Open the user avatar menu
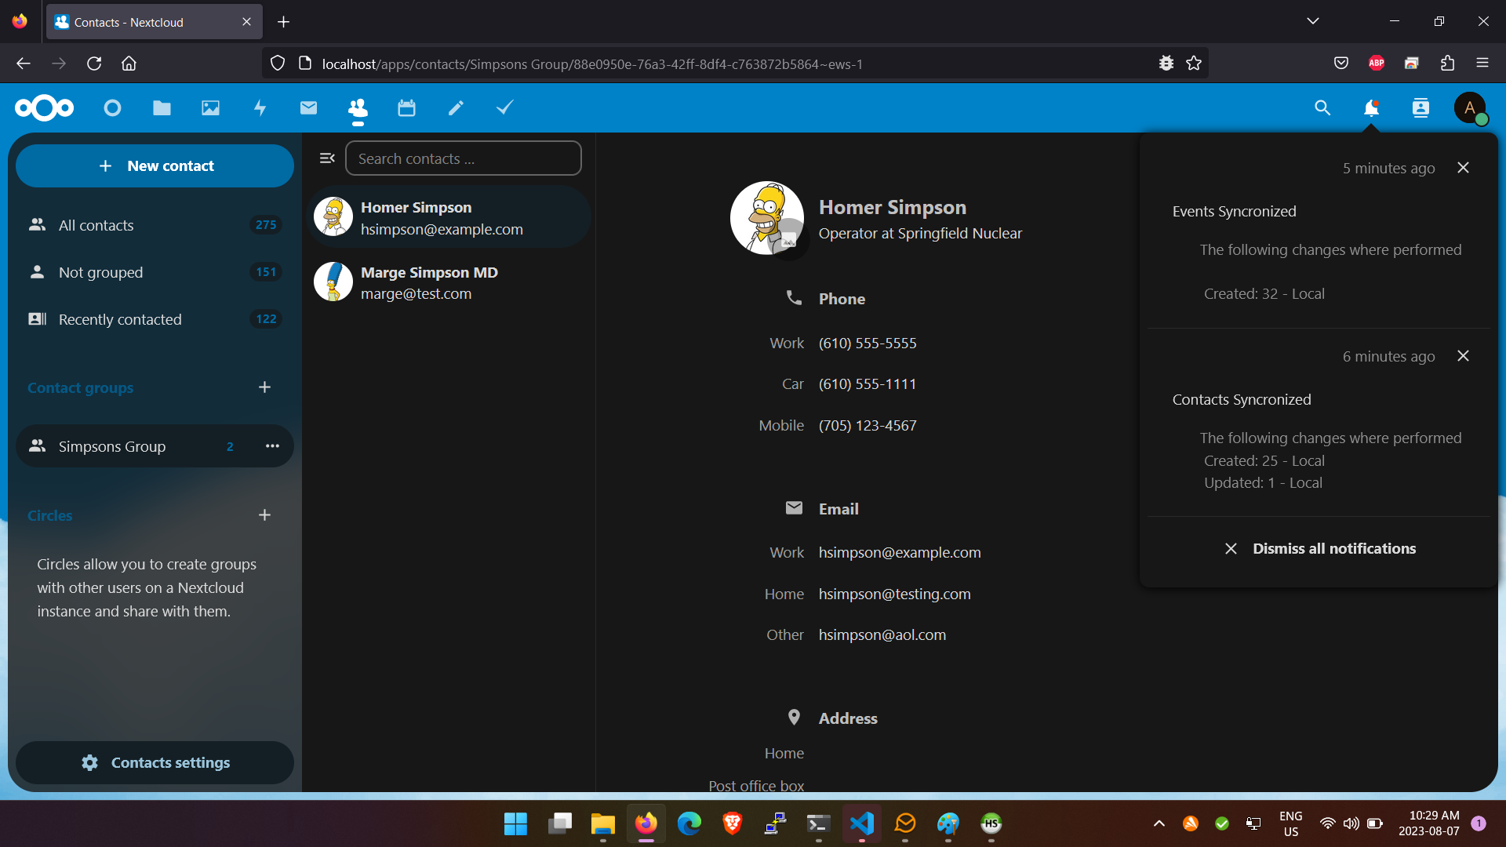The image size is (1506, 847). [x=1470, y=108]
